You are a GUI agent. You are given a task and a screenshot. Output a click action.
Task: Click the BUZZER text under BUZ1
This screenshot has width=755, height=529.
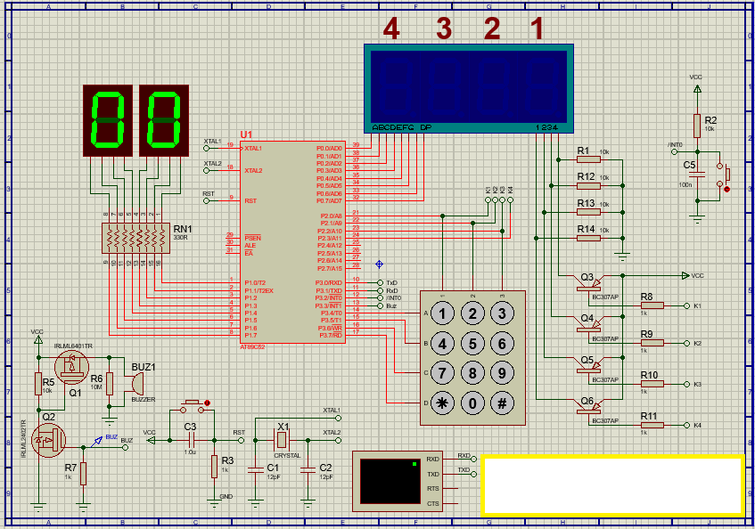point(144,400)
